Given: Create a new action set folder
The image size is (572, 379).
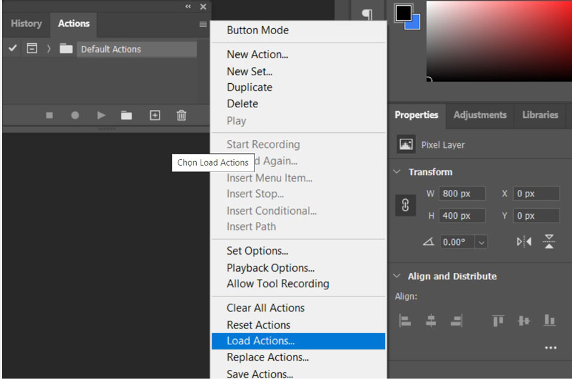Looking at the screenshot, I should pos(127,115).
